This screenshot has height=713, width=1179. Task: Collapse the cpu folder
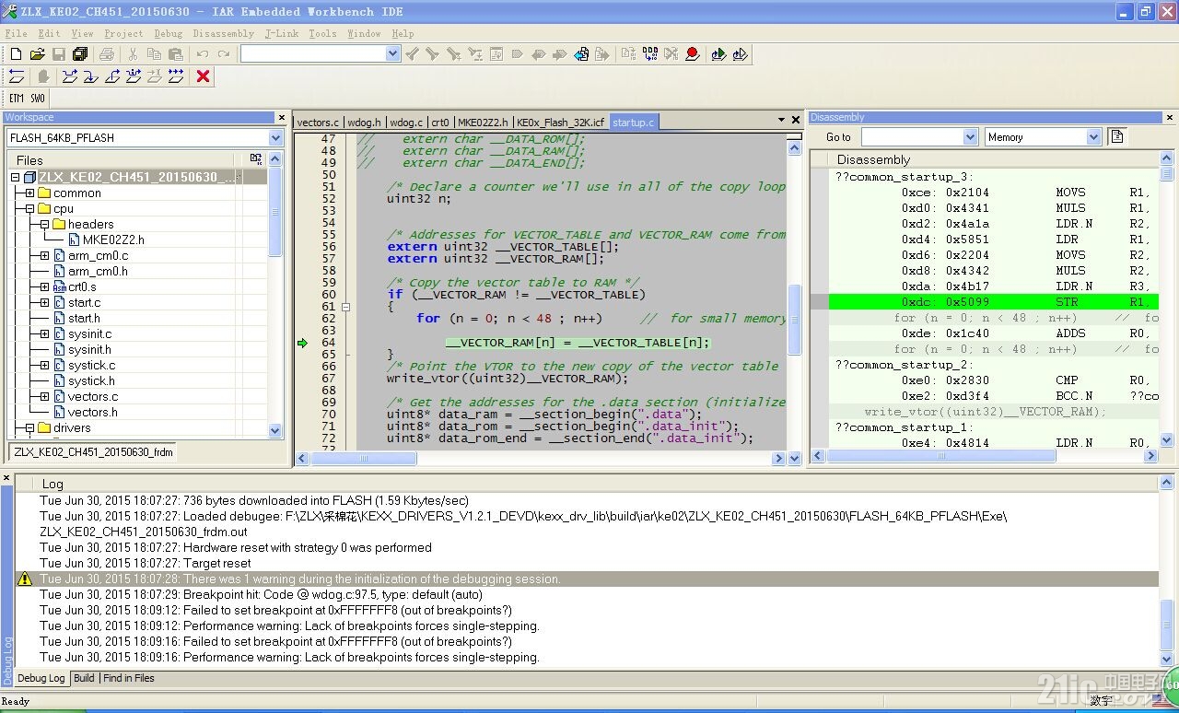[29, 209]
